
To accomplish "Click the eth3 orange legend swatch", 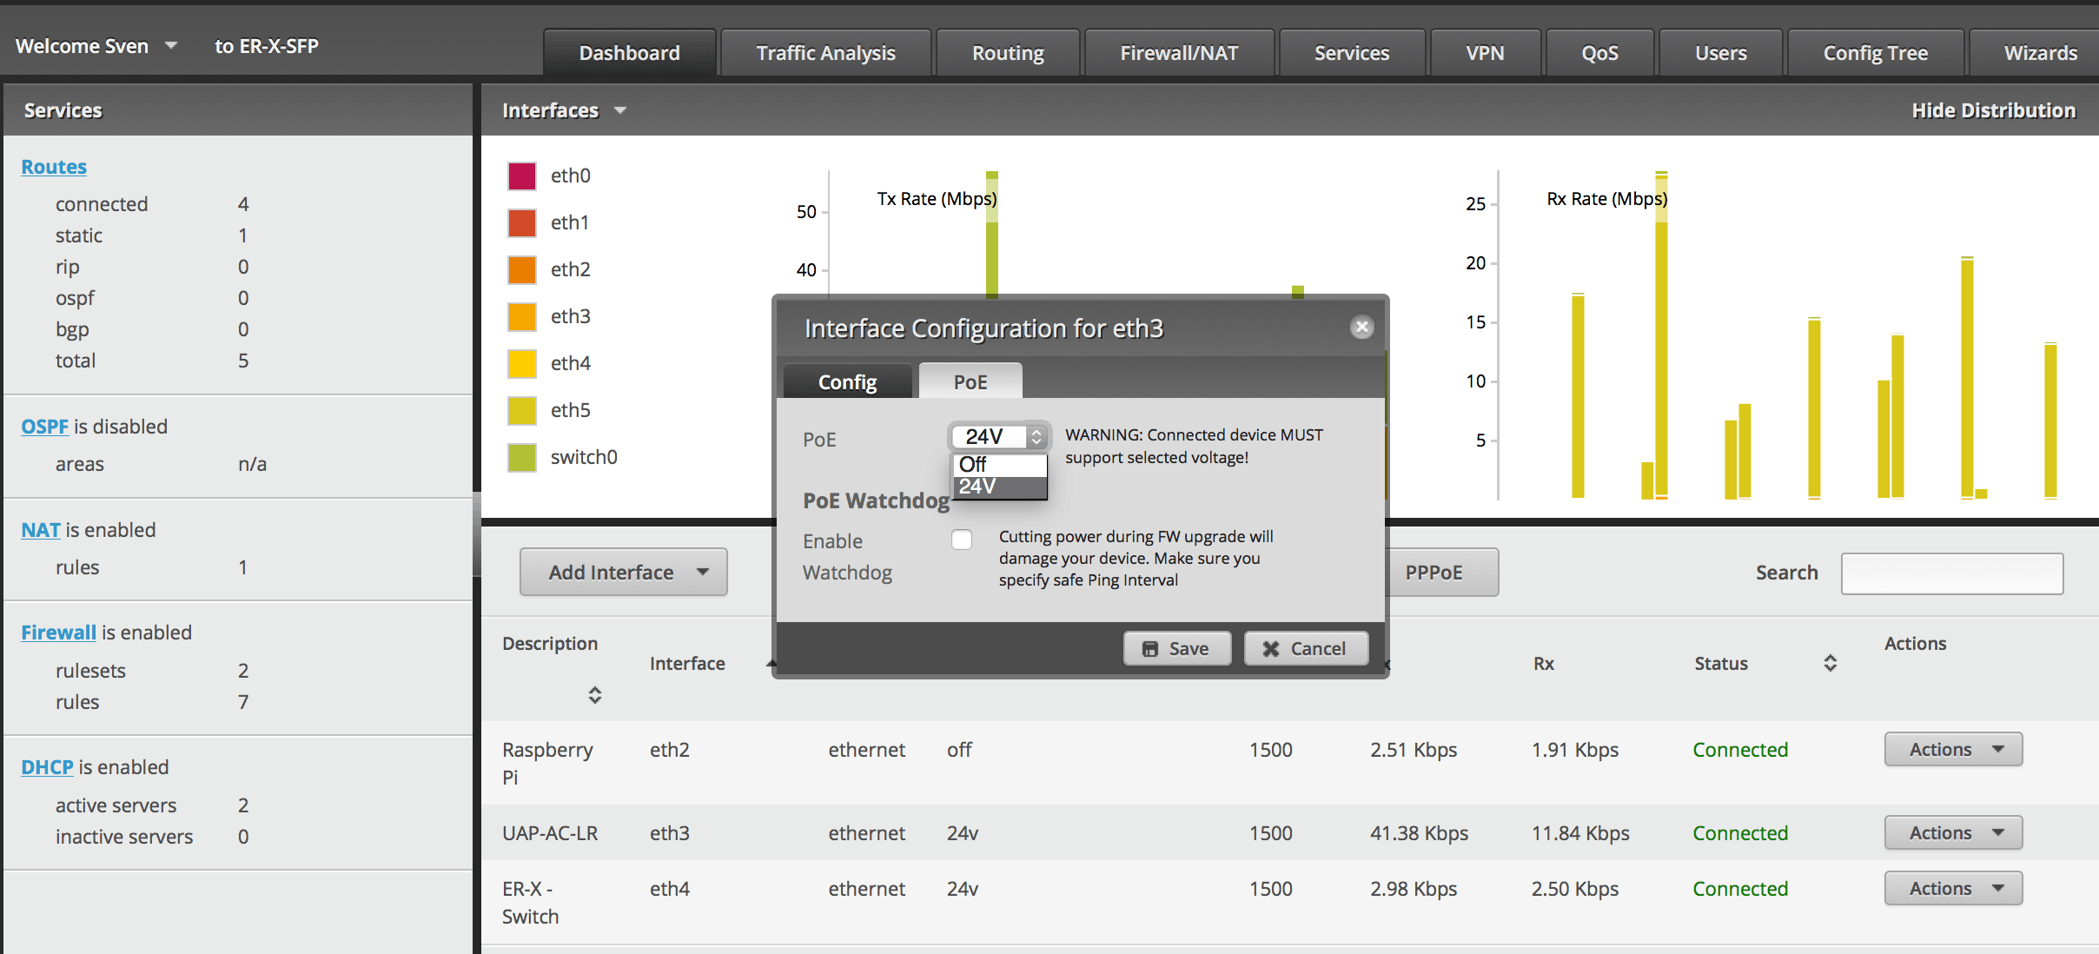I will 522,316.
